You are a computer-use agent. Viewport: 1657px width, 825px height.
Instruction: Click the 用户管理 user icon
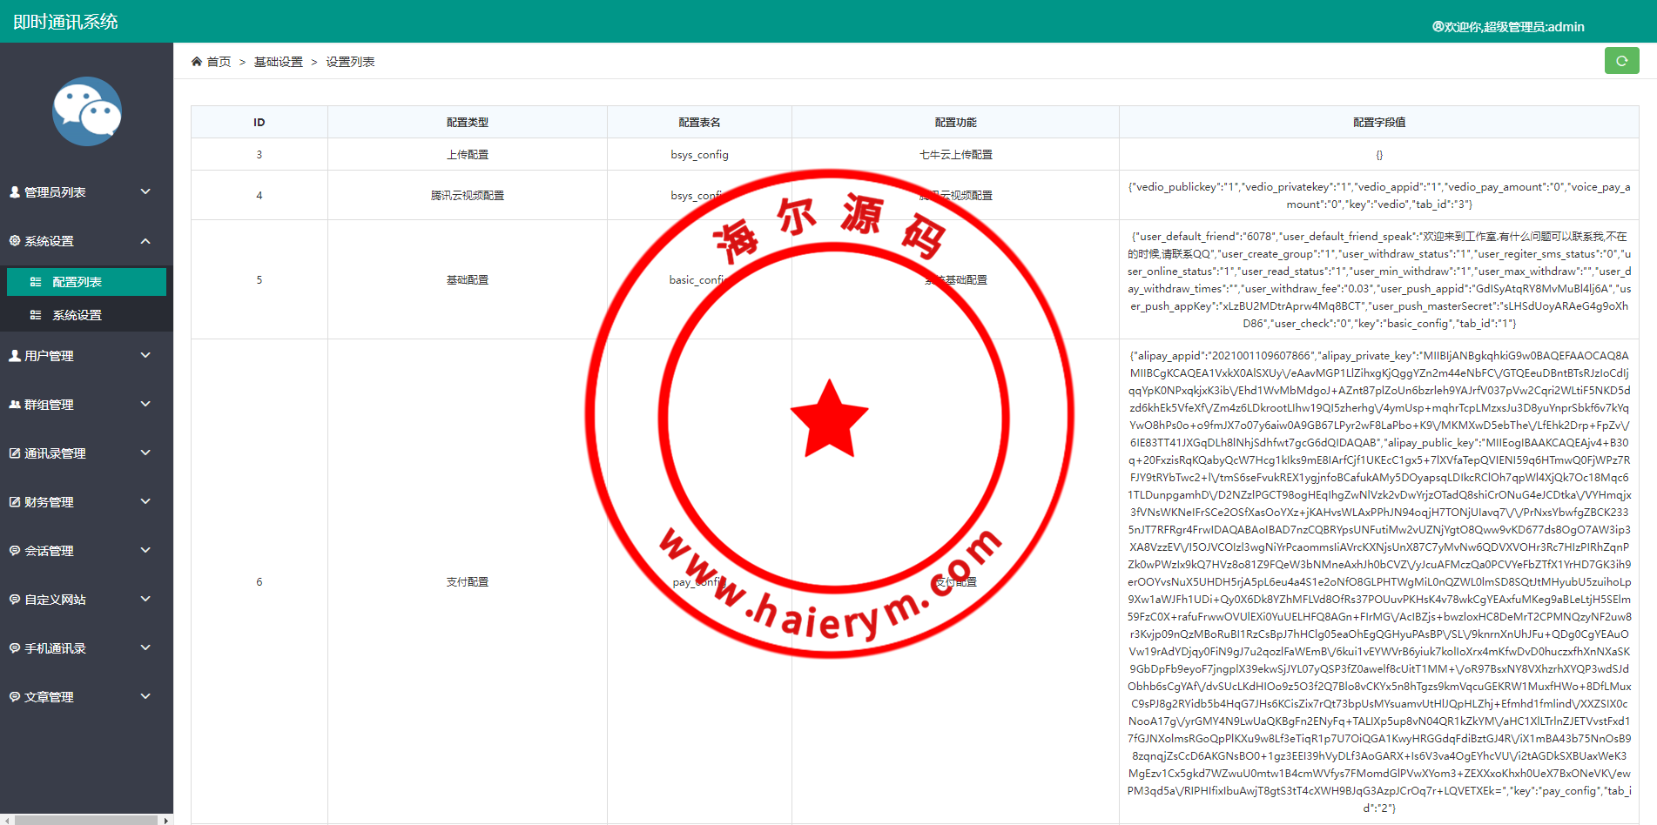coord(14,355)
